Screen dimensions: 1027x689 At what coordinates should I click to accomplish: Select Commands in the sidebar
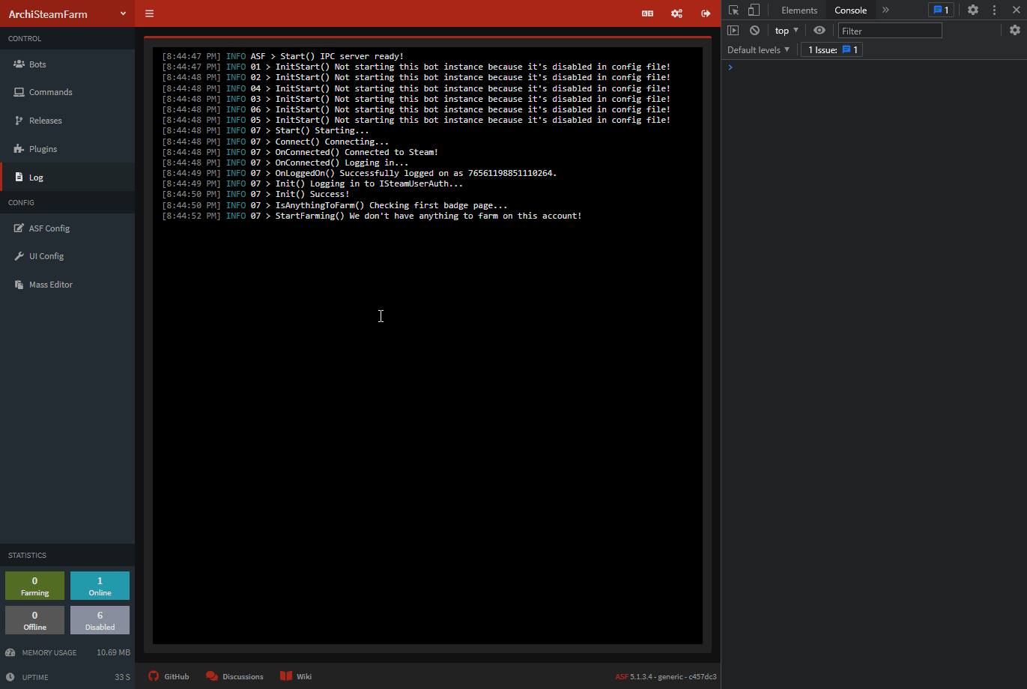click(x=51, y=91)
